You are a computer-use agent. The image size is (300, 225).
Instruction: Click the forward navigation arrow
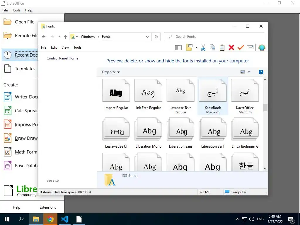click(x=52, y=37)
